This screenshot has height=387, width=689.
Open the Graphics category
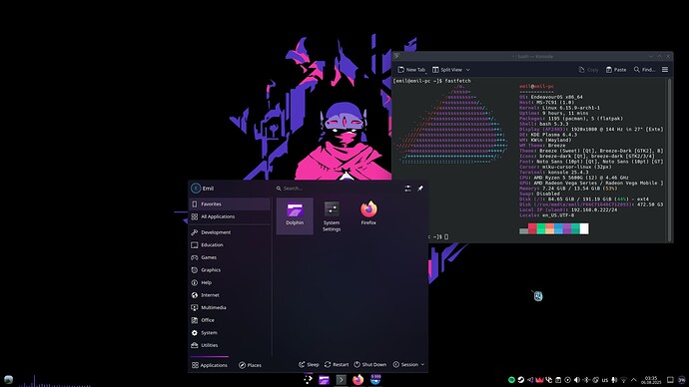pos(230,270)
